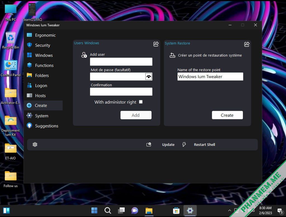Open the taskbar clock and date
The height and width of the screenshot is (217, 286).
pyautogui.click(x=265, y=211)
